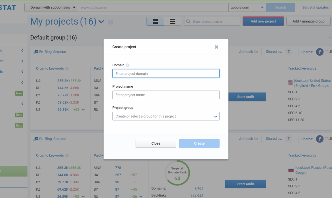The height and width of the screenshot is (198, 332).
Task: Expand the My projects (16) chevron
Action: coord(101,22)
